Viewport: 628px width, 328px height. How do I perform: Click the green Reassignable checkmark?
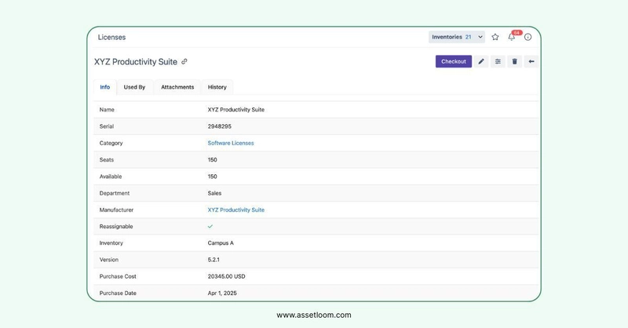point(210,226)
